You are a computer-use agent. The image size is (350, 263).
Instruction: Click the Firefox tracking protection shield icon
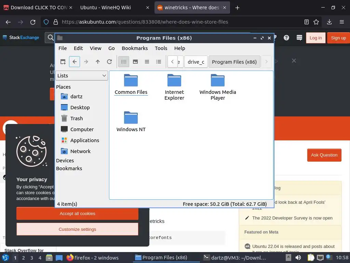pos(46,22)
